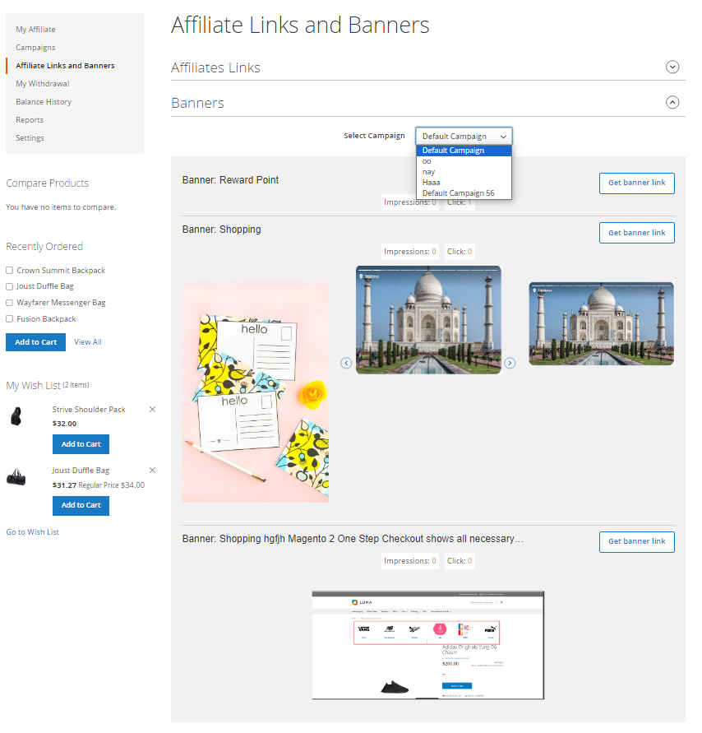Choose Default Campaign 56 from the list
The height and width of the screenshot is (733, 702).
458,193
